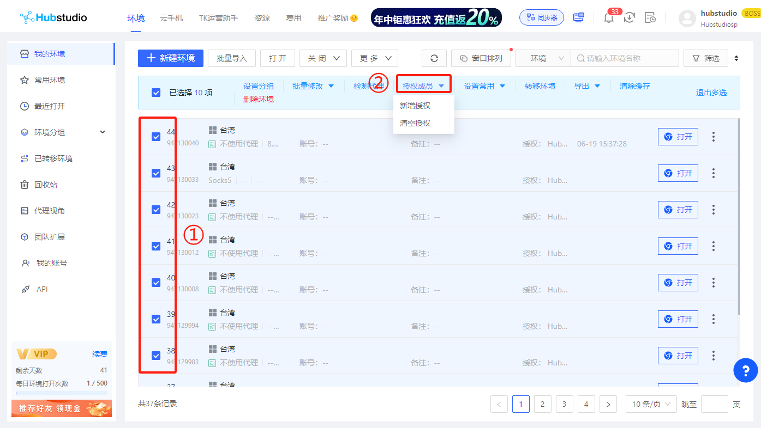Viewport: 761px width, 428px height.
Task: Open API in the sidebar
Action: click(61, 289)
